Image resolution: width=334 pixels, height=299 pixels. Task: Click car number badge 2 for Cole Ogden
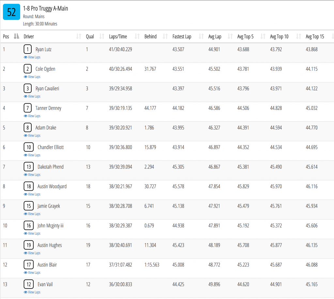[x=27, y=69]
